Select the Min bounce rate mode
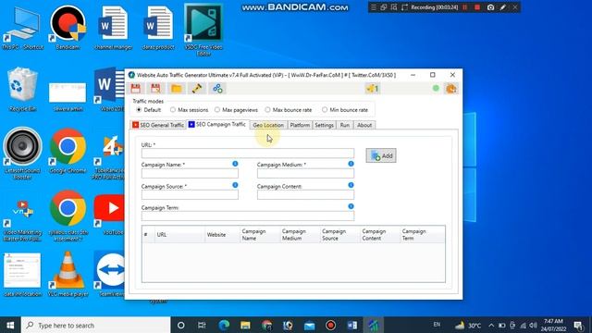592x333 pixels. pos(345,110)
